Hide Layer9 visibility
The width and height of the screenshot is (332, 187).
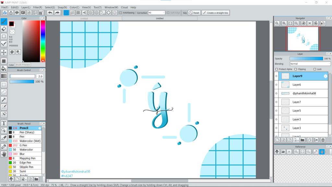click(x=276, y=76)
